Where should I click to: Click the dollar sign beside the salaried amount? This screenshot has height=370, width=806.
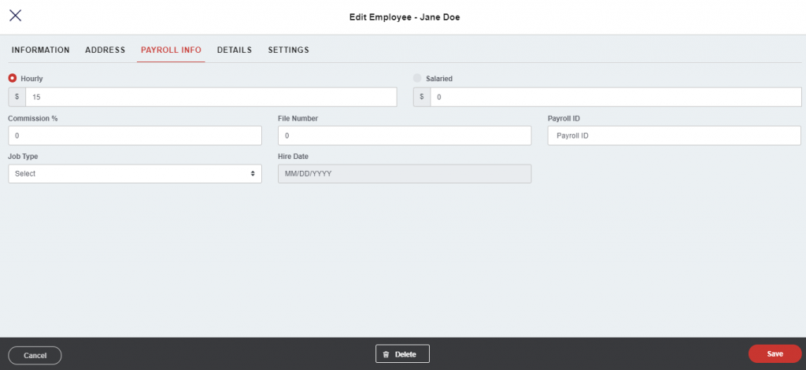(422, 97)
